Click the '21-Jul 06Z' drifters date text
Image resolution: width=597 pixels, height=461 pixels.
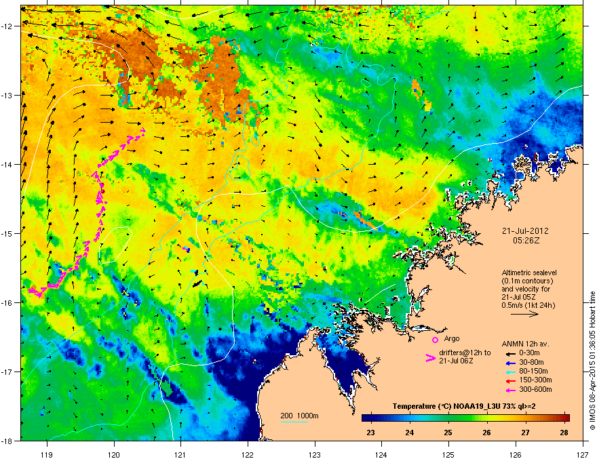[456, 361]
